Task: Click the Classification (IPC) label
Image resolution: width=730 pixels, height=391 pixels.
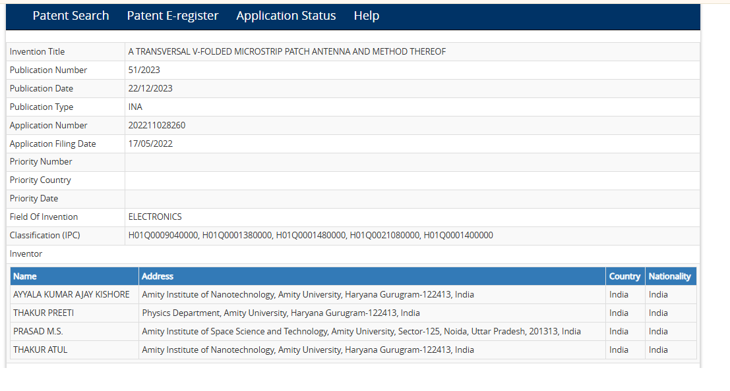Action: [45, 235]
